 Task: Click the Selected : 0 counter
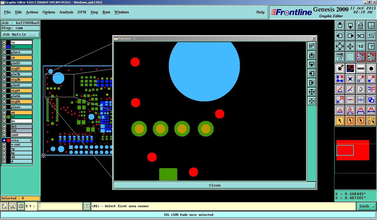[20, 198]
